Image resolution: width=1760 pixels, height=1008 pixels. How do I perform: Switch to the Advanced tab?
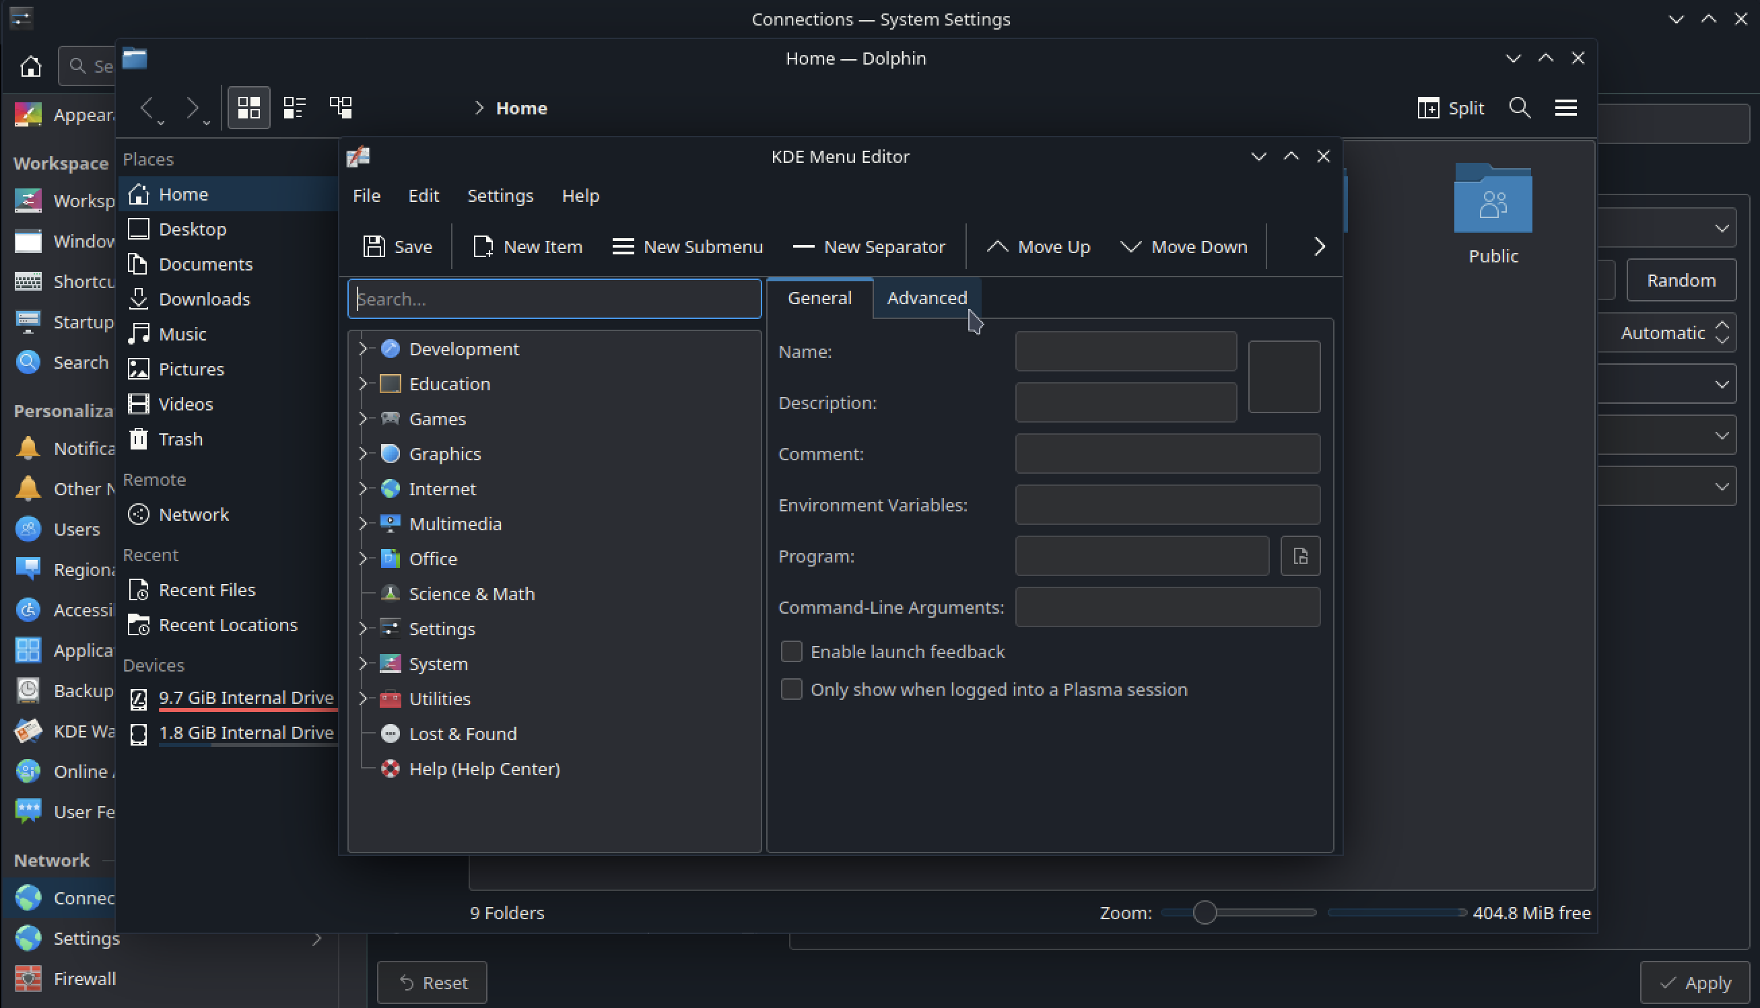tap(926, 297)
